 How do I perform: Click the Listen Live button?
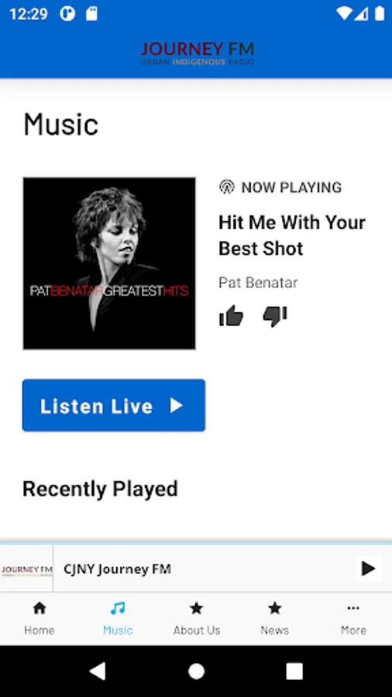[x=114, y=405]
